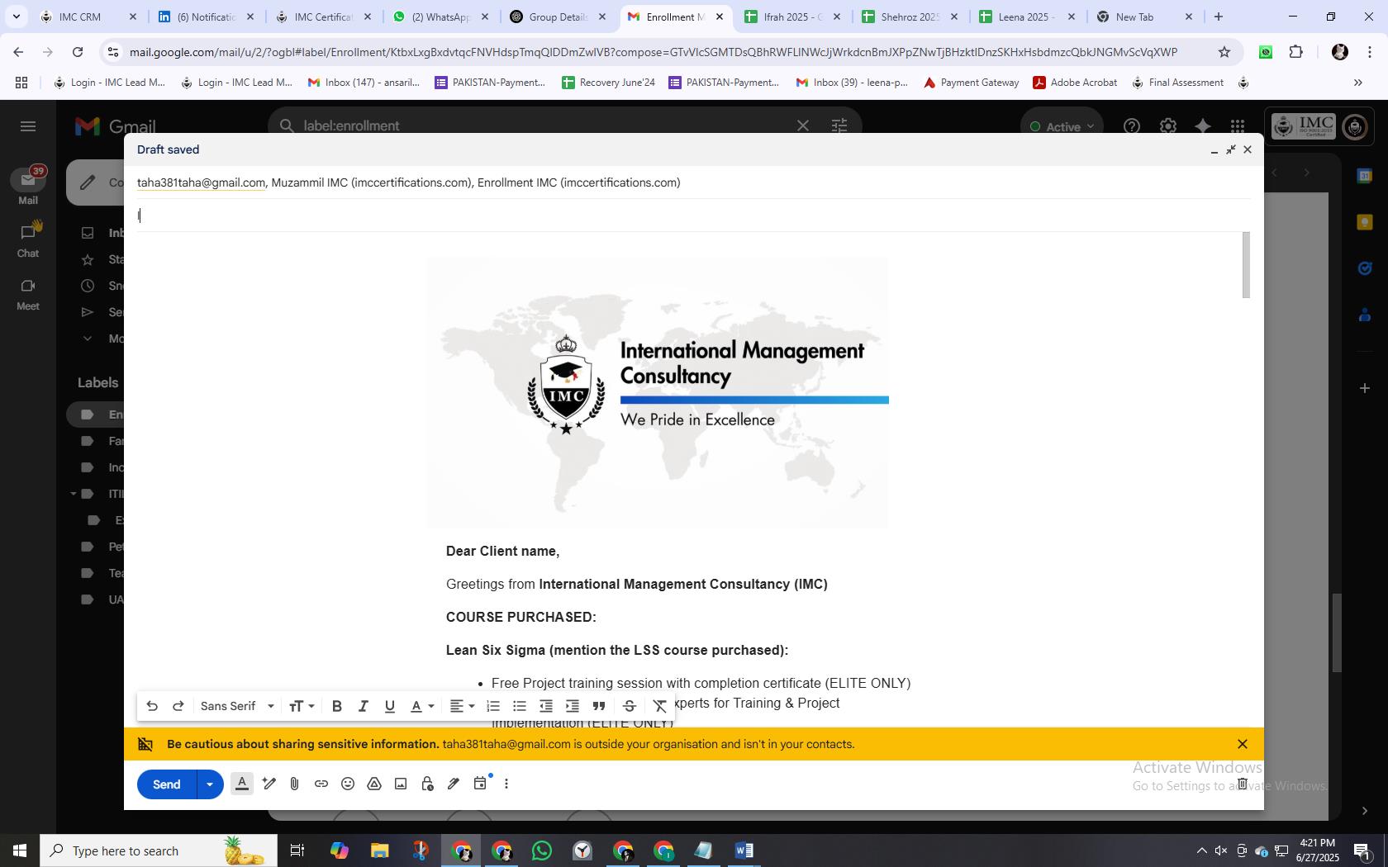
Task: Attach files with paperclip icon
Action: coord(295,784)
